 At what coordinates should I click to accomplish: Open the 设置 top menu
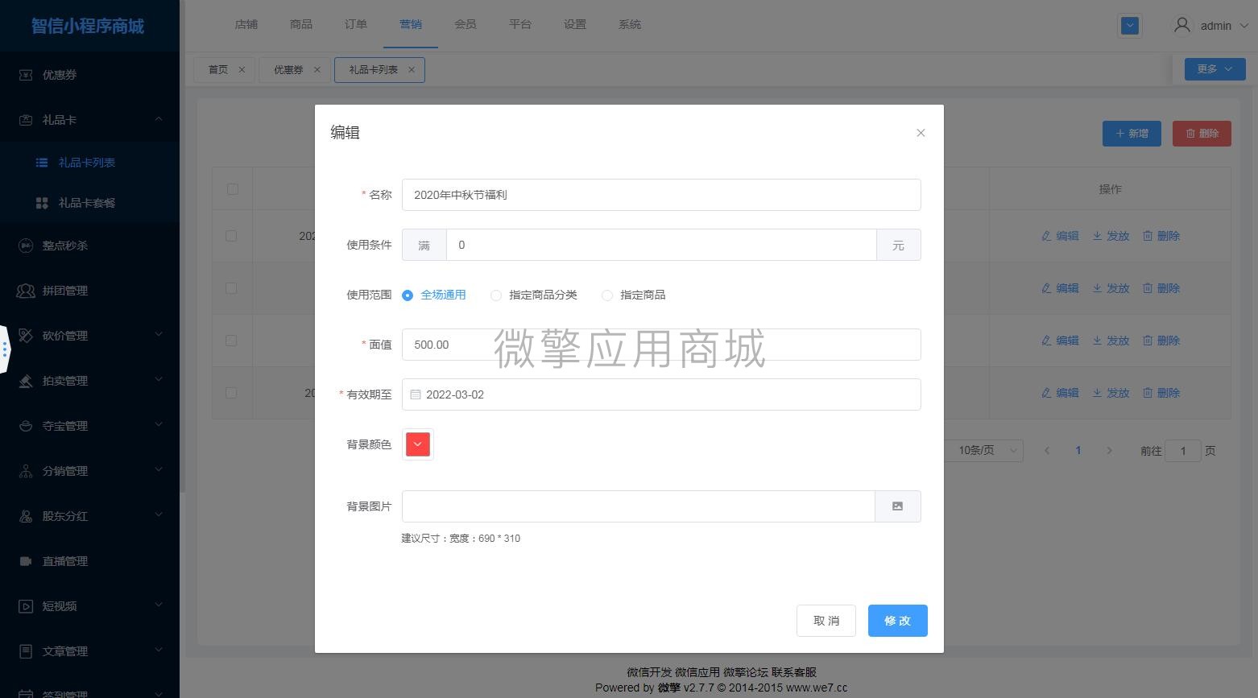(x=575, y=25)
